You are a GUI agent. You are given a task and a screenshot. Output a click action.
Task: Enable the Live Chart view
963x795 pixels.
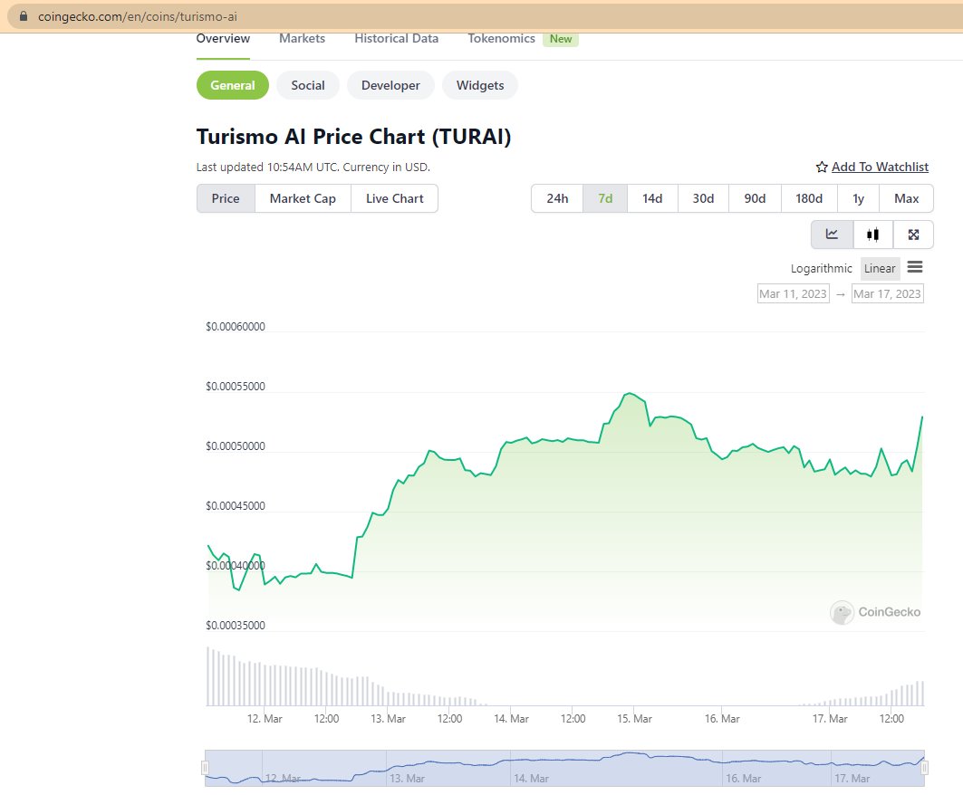(x=394, y=197)
